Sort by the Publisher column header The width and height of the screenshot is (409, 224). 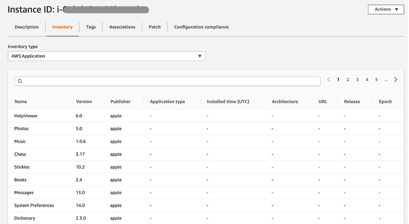(121, 101)
